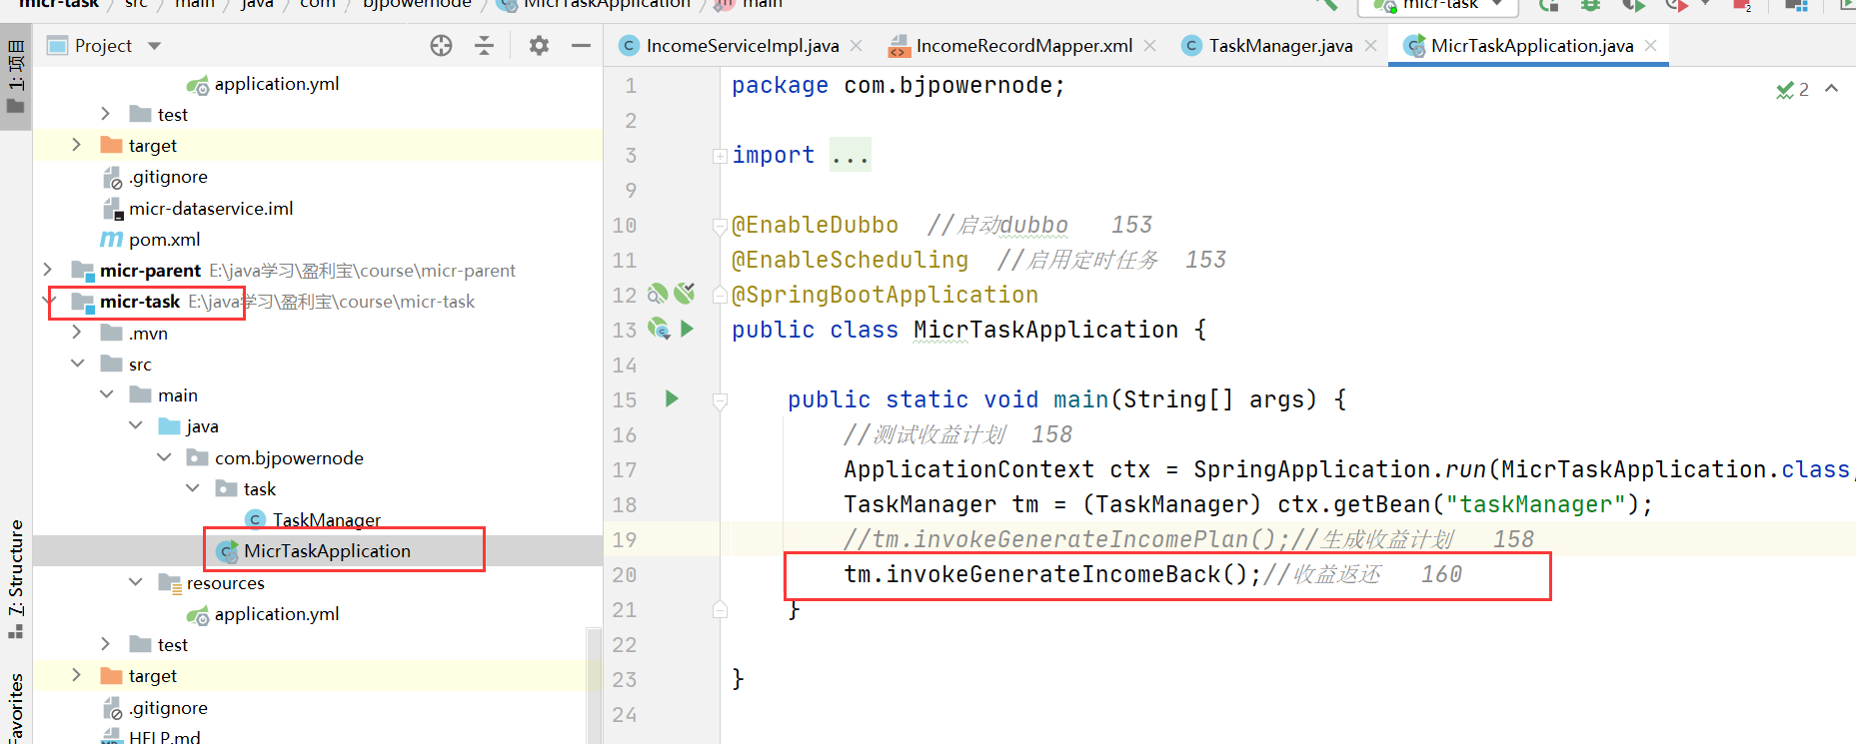Select TaskManager class in project tree
The height and width of the screenshot is (744, 1856).
(314, 519)
